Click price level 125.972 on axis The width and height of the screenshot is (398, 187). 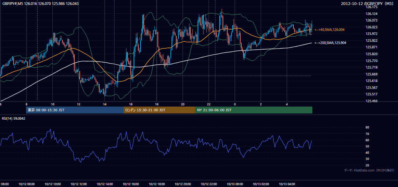pyautogui.click(x=372, y=34)
